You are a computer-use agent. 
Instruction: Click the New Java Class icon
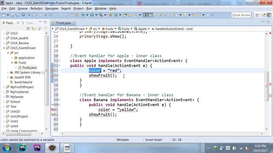click(116, 15)
